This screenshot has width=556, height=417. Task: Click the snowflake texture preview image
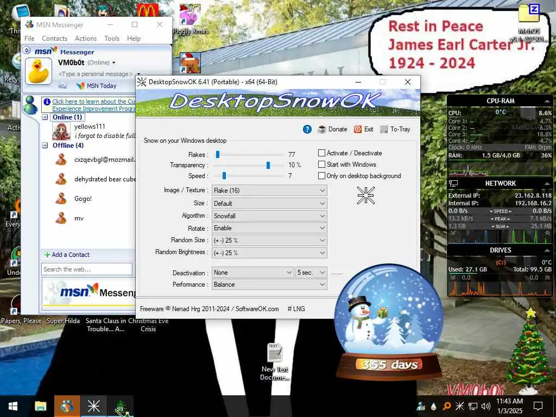pyautogui.click(x=365, y=195)
